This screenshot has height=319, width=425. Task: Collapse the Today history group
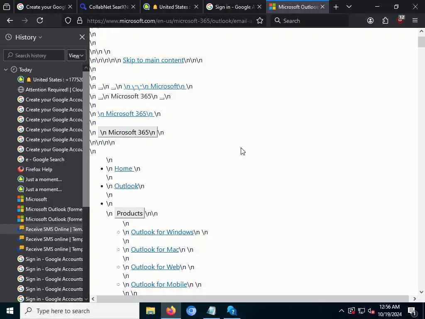[x=6, y=70]
